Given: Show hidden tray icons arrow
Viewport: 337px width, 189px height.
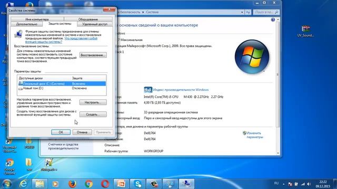Looking at the screenshot, I should tap(283, 184).
